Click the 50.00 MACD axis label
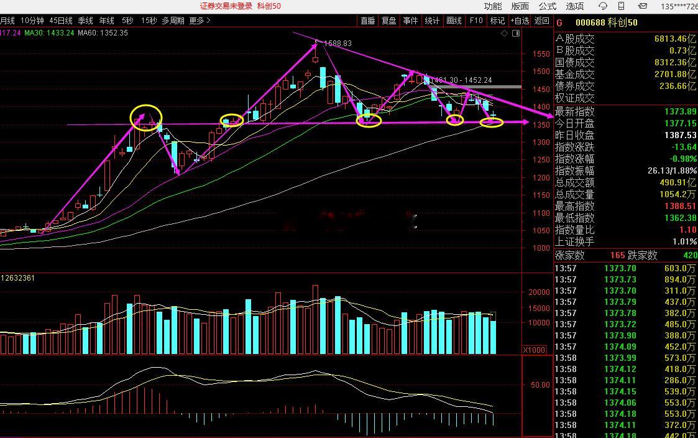 coord(540,385)
